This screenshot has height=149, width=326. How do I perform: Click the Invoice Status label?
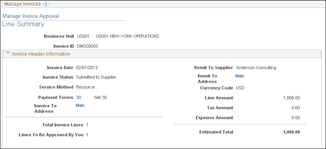58,77
